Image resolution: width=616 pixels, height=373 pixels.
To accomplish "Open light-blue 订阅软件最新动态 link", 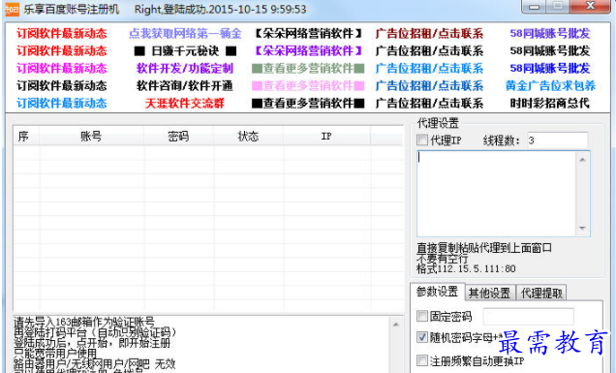I will pyautogui.click(x=62, y=104).
